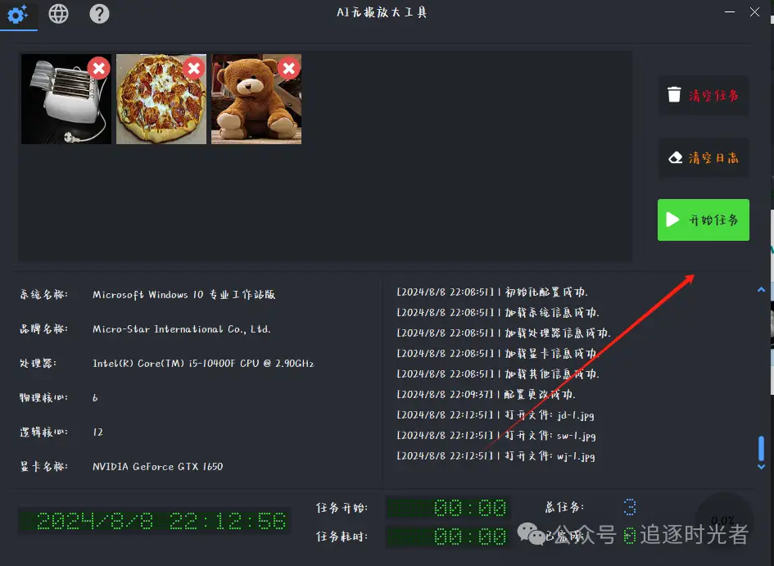This screenshot has height=566, width=774.
Task: Click the log scrollbar on the right
Action: tap(762, 449)
